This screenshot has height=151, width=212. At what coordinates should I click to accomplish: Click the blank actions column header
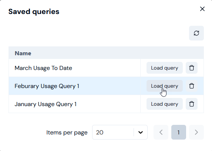click(x=172, y=53)
